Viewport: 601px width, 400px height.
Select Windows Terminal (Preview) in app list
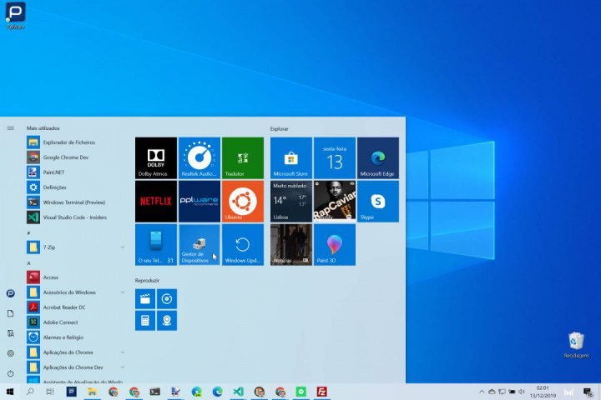tap(73, 202)
